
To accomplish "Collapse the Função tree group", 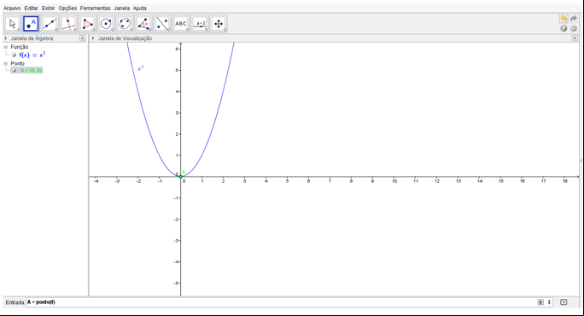I will [x=6, y=47].
